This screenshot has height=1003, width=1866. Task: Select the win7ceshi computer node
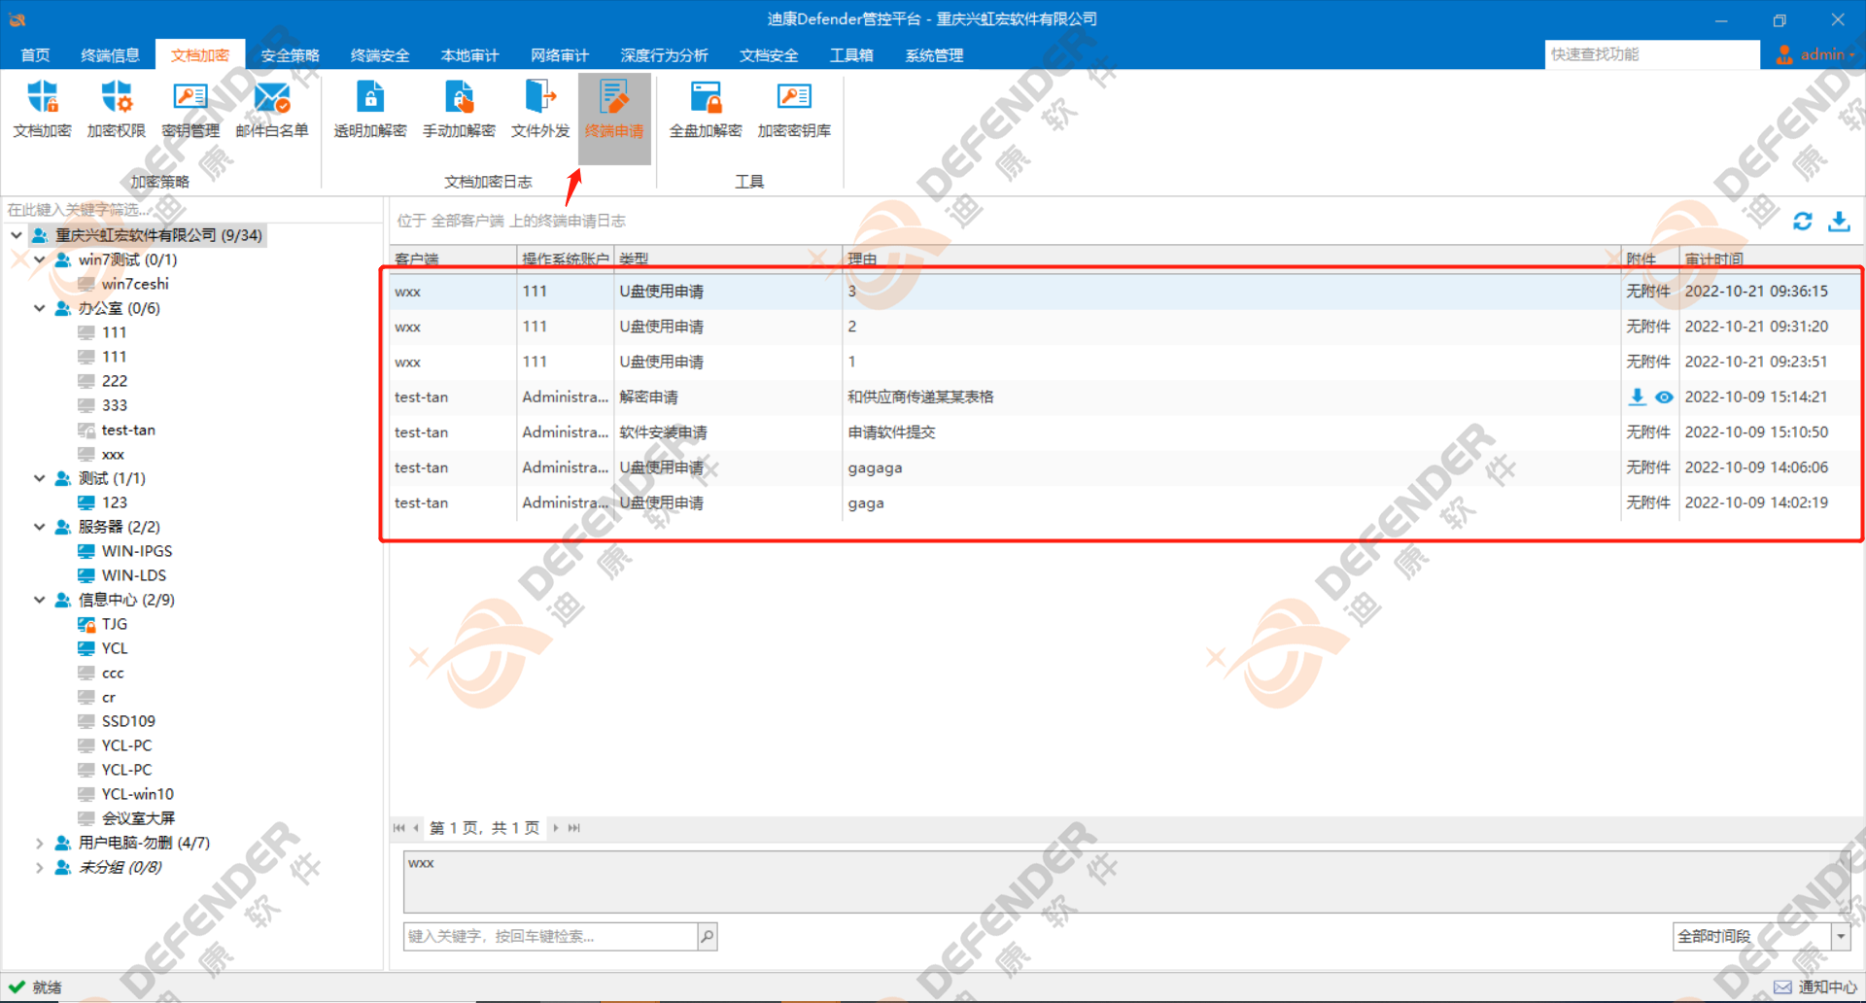135,284
